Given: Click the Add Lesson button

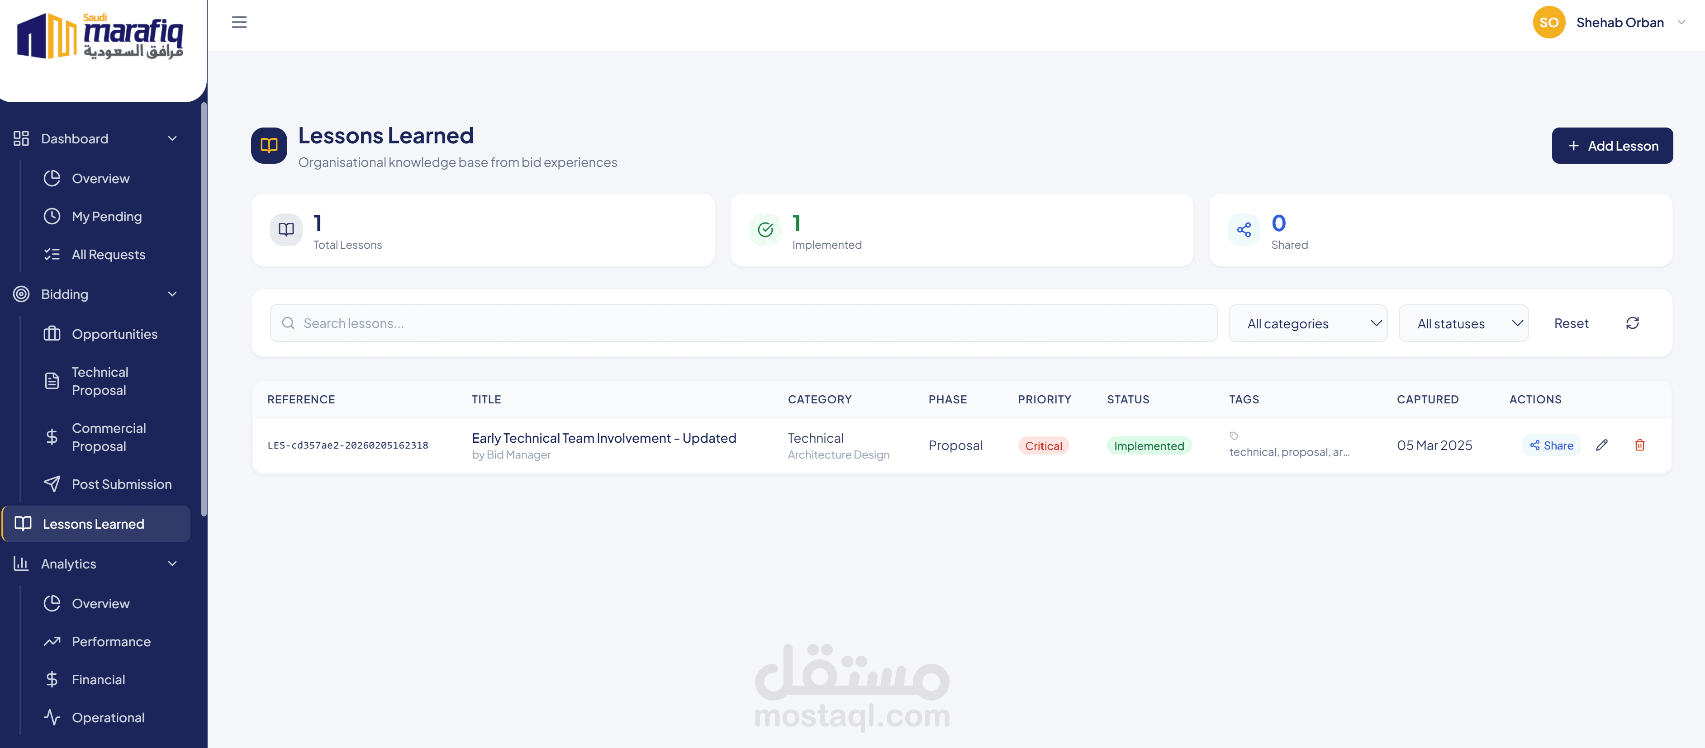Looking at the screenshot, I should (x=1612, y=146).
